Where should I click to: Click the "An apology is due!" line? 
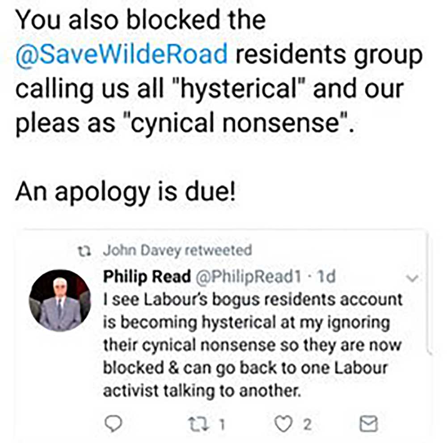click(x=125, y=192)
